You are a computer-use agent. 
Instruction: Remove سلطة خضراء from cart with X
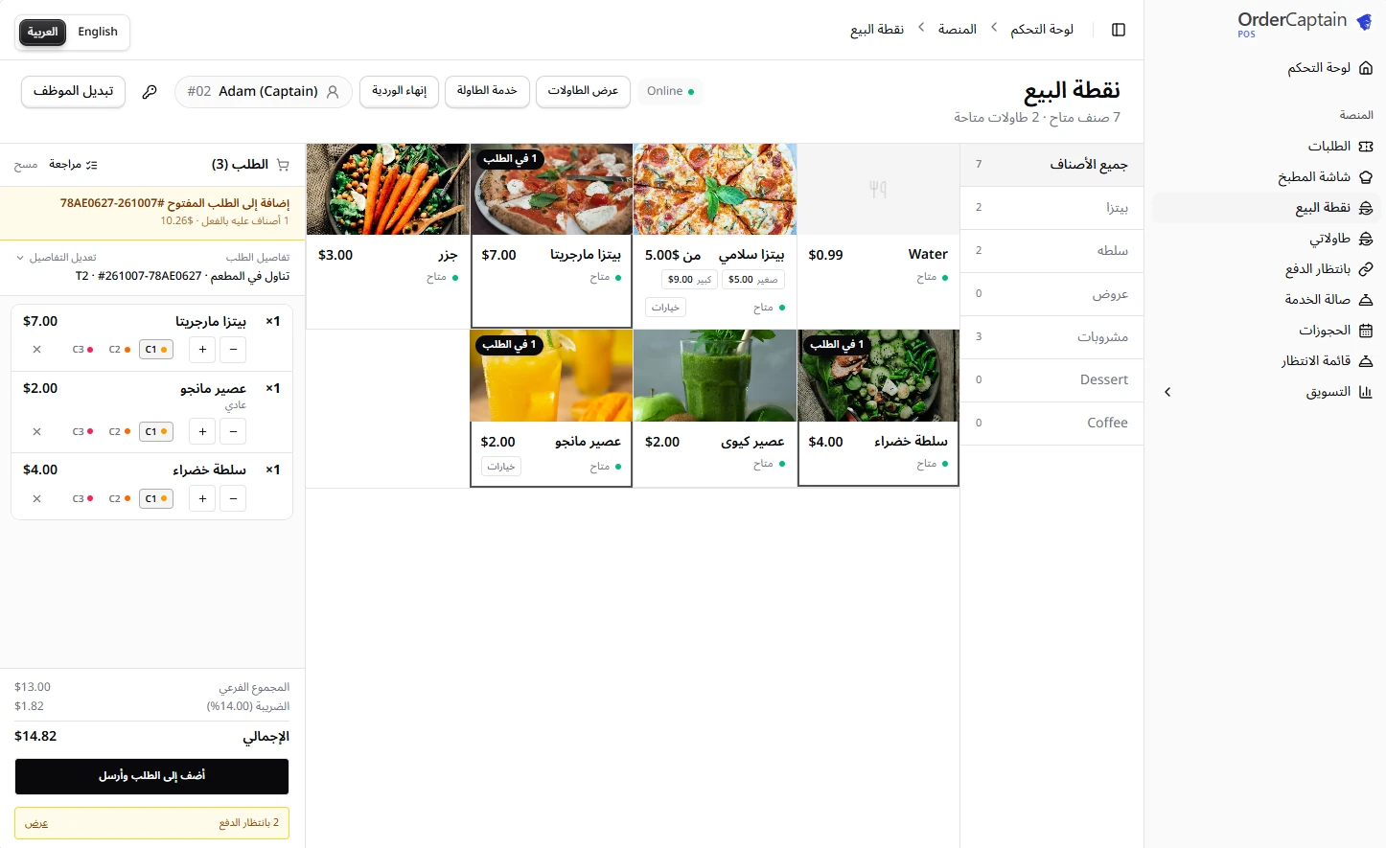pos(36,499)
